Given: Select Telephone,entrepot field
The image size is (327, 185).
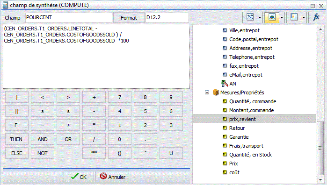Looking at the screenshot, I should pos(252,57).
